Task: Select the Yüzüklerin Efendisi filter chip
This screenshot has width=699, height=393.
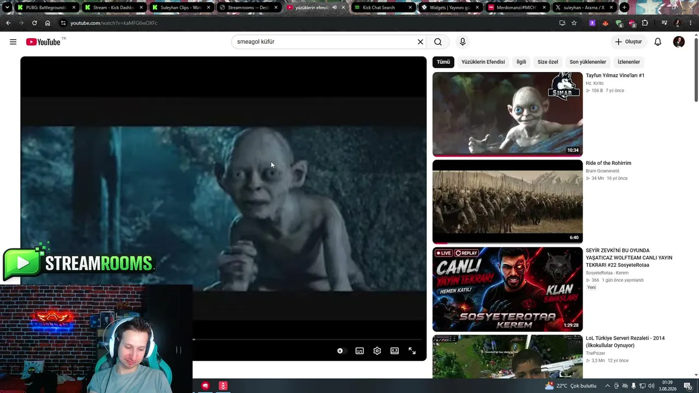Action: 483,62
